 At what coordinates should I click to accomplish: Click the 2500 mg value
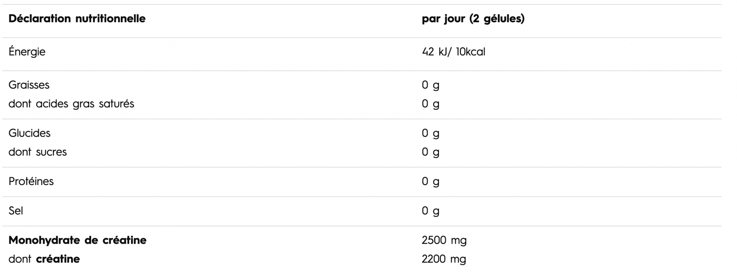pyautogui.click(x=444, y=241)
